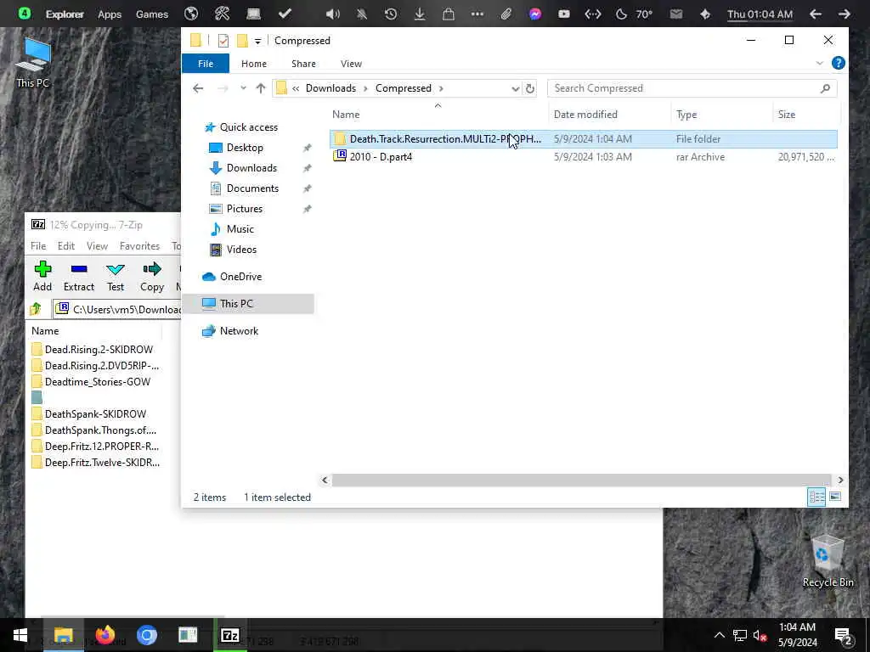The image size is (870, 652).
Task: Select This PC in navigation pane
Action: 248,304
